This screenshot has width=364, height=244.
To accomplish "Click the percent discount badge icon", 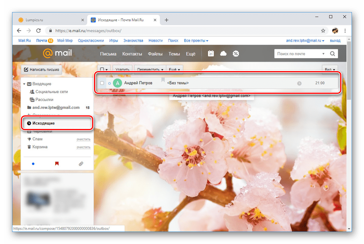I will coord(236,54).
